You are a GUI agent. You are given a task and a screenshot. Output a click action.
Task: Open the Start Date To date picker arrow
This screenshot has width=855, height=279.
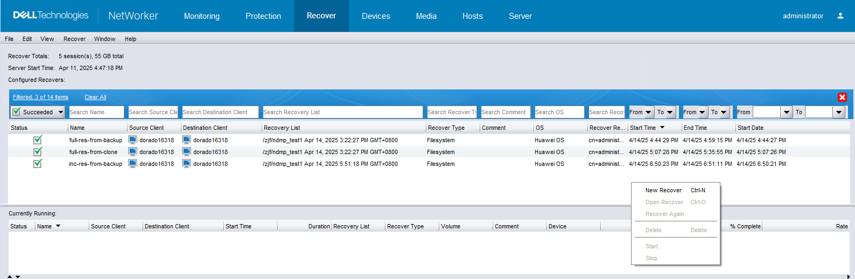coord(839,112)
